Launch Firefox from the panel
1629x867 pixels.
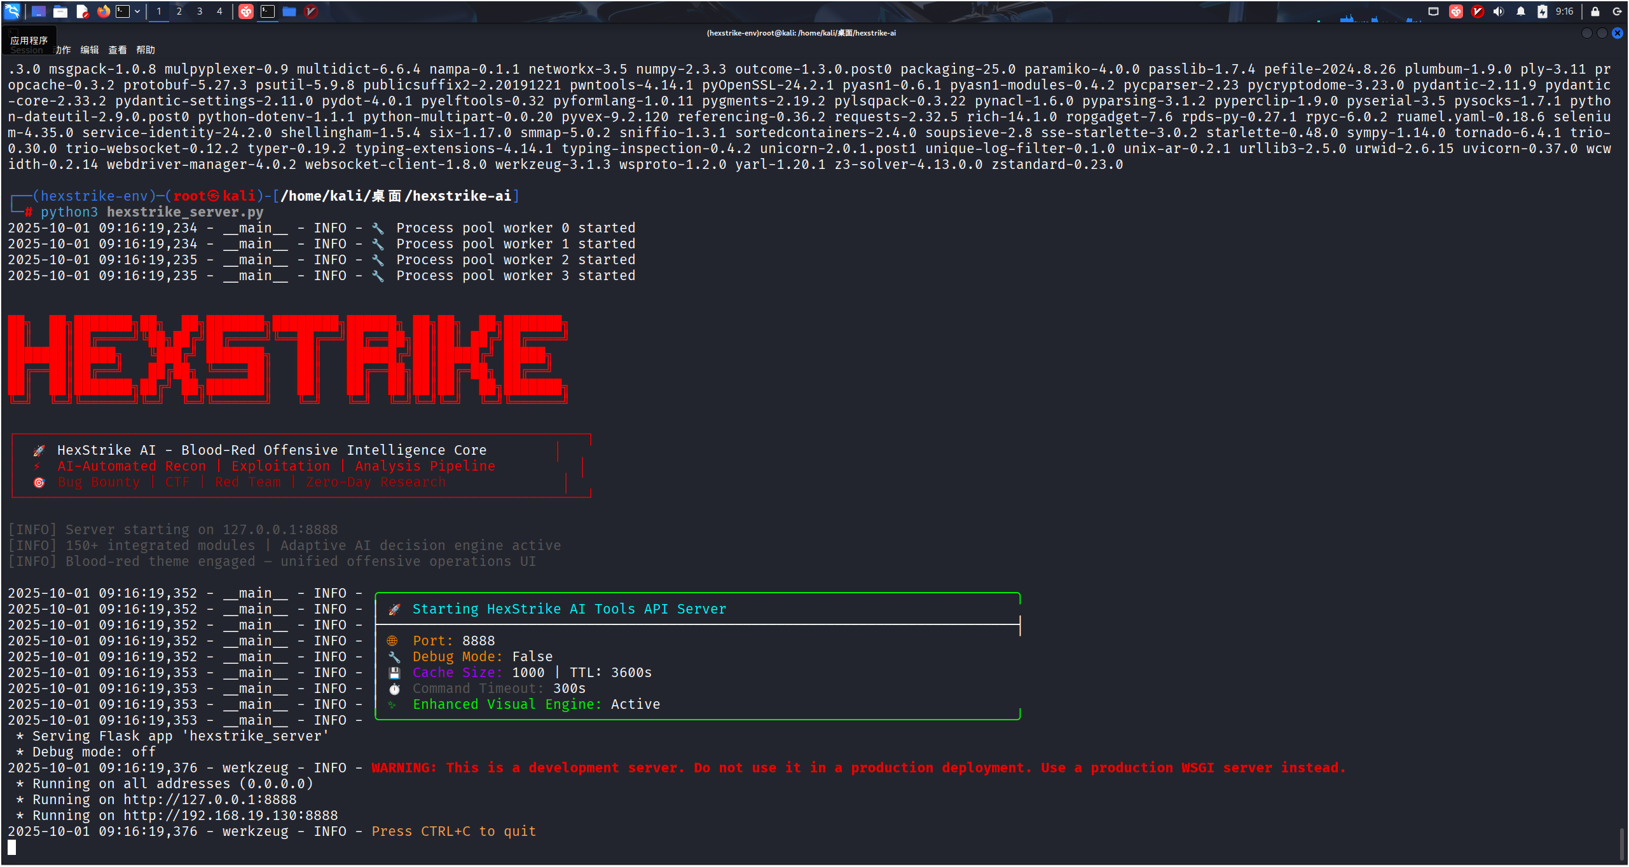click(103, 11)
